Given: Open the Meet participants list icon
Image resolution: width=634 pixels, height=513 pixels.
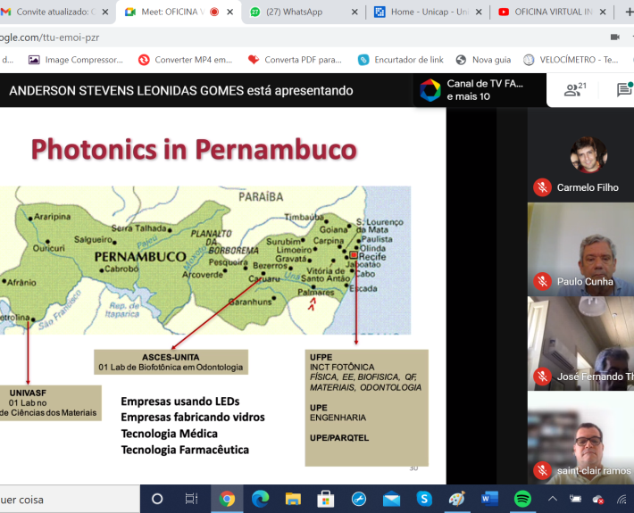Looking at the screenshot, I should [x=573, y=90].
